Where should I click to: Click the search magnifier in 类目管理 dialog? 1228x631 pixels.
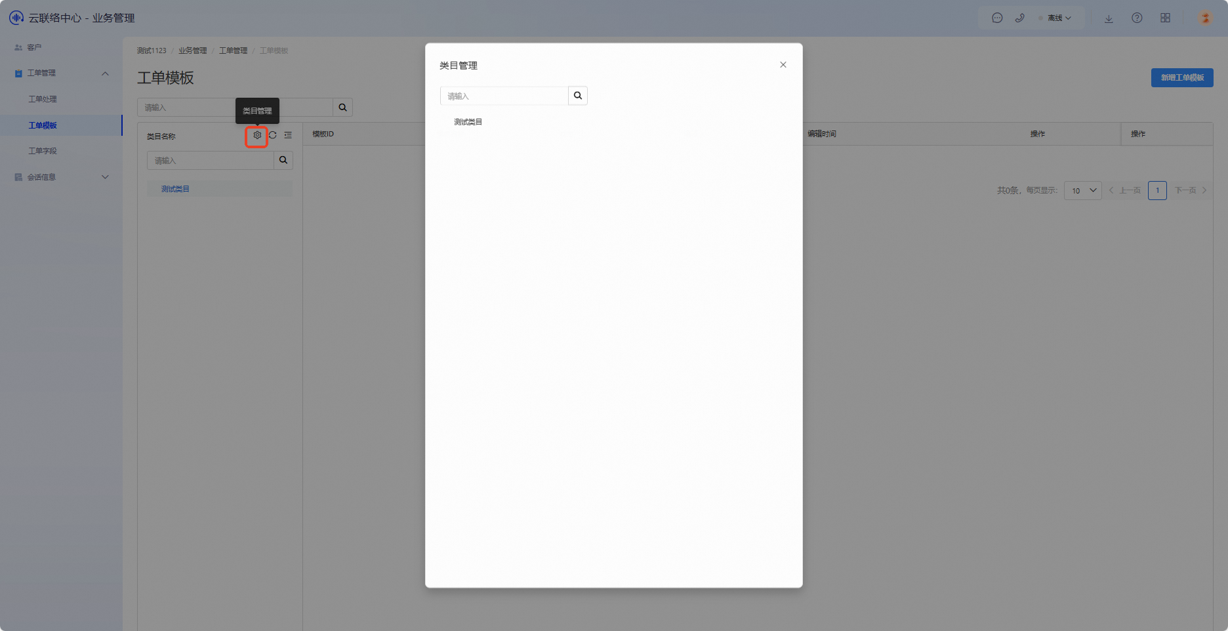(577, 96)
